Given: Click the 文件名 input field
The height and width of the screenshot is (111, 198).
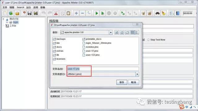Looking at the screenshot, I should point(103,69).
